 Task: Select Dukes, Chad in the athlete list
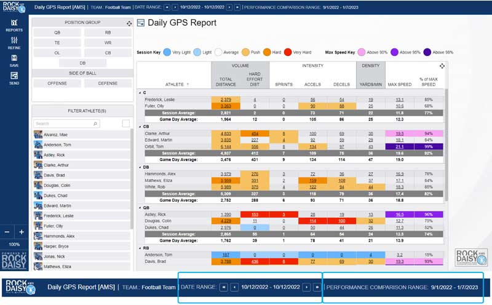tap(82, 196)
